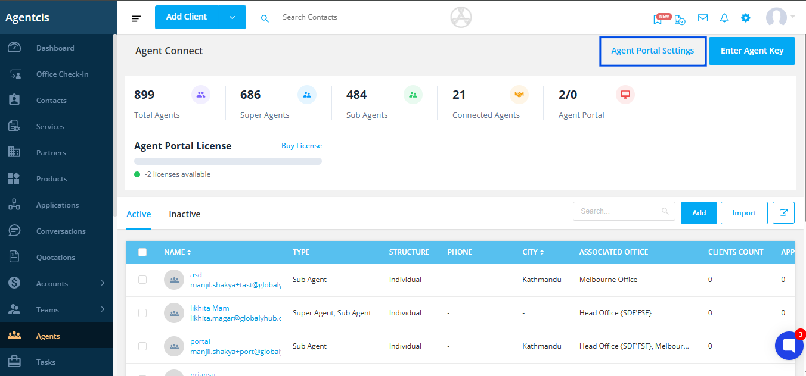Click the export external-link icon button
Viewport: 806px width, 376px height.
[783, 212]
